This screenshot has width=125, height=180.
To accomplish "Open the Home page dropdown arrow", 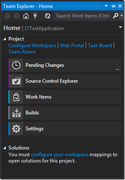I will point(120,27).
